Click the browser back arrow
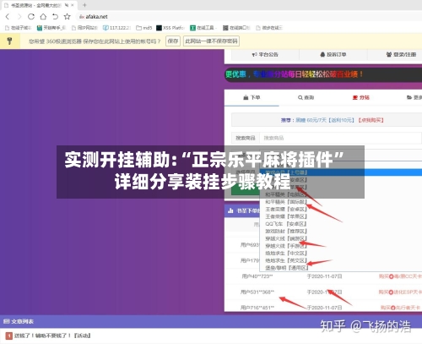Viewport: 422px width, 344px height. click(x=8, y=17)
